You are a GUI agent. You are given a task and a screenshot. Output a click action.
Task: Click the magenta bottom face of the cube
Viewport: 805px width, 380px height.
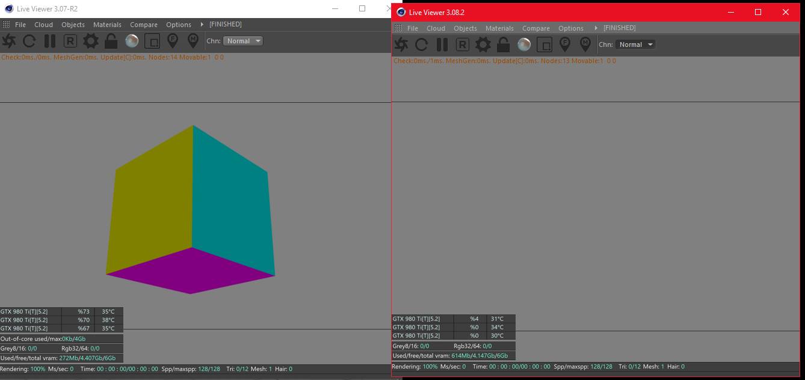coord(191,272)
